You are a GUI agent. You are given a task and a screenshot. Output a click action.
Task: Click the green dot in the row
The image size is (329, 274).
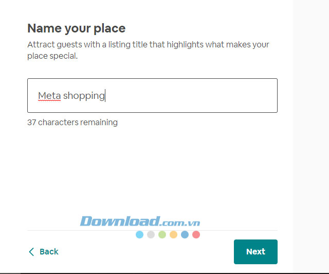[162, 235]
